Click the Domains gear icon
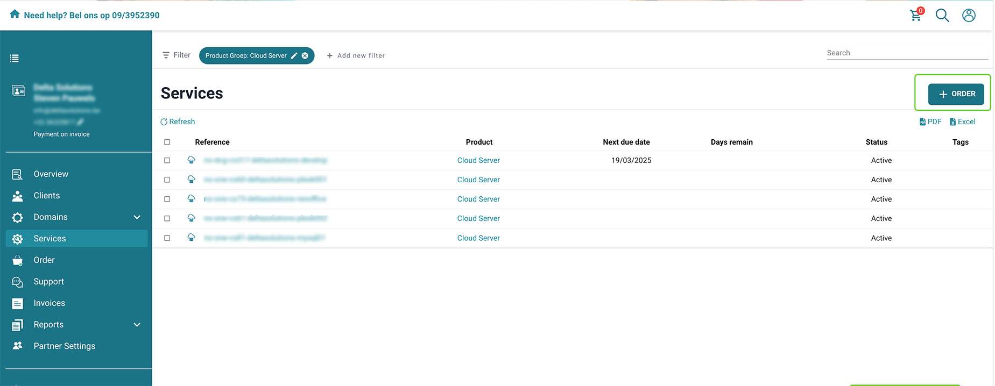The image size is (995, 386). 17,217
